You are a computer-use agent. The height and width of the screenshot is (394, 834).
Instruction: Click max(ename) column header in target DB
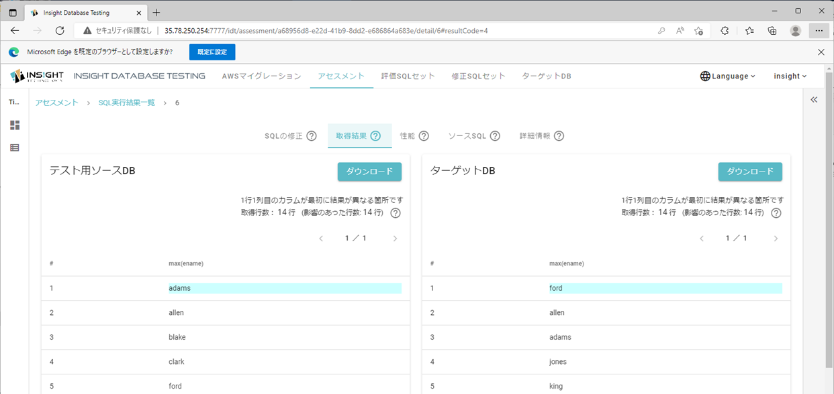pos(567,263)
